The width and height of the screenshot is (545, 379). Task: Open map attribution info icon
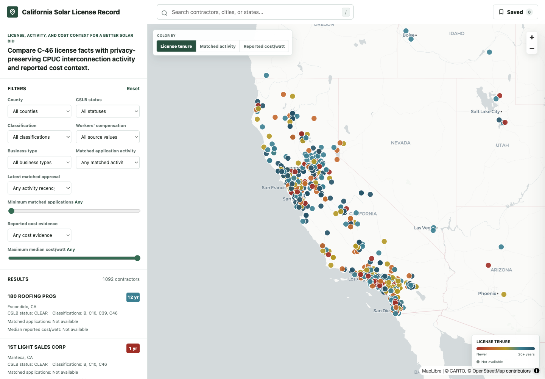tap(537, 371)
